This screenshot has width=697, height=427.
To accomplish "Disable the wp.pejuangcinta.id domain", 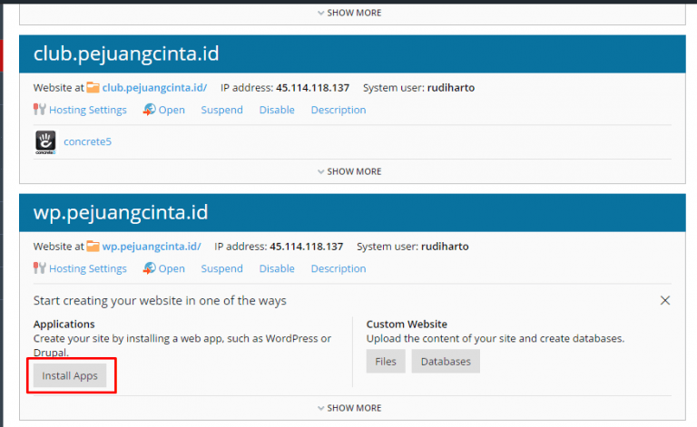I will tap(277, 269).
